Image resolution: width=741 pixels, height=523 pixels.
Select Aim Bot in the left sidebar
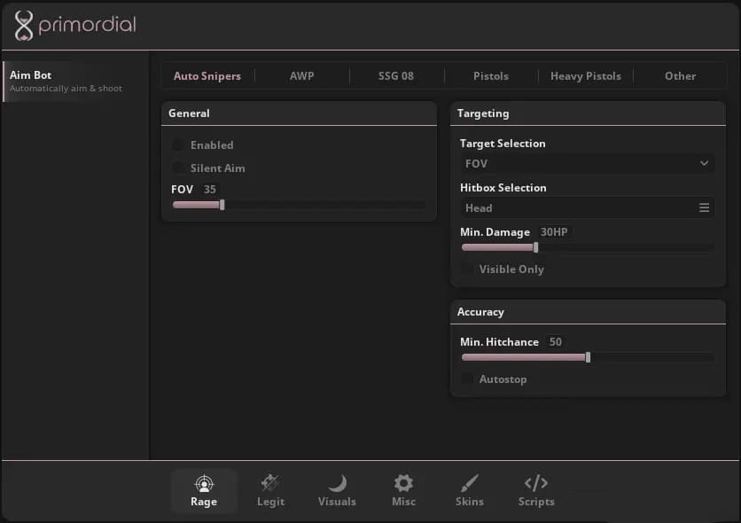coord(75,82)
